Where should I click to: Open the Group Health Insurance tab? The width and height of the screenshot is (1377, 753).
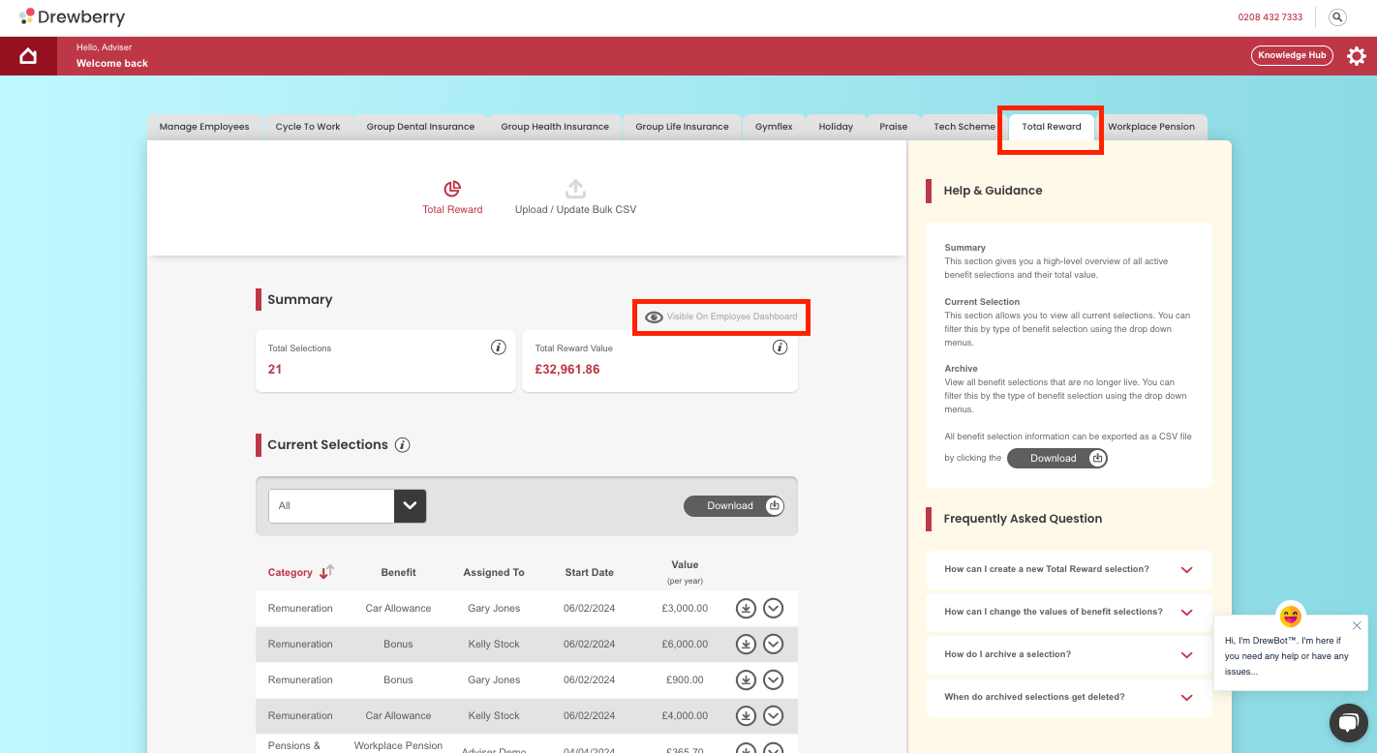click(x=555, y=127)
